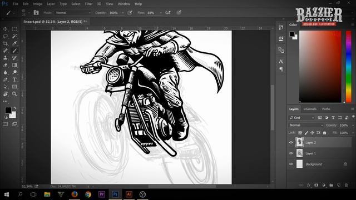Open Illustrator from the taskbar
Screen dimensions: 356x200
(x=128, y=194)
